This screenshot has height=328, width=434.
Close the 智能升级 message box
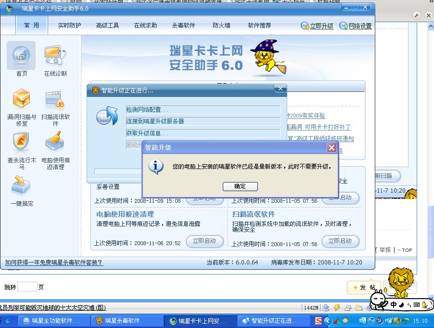point(332,148)
